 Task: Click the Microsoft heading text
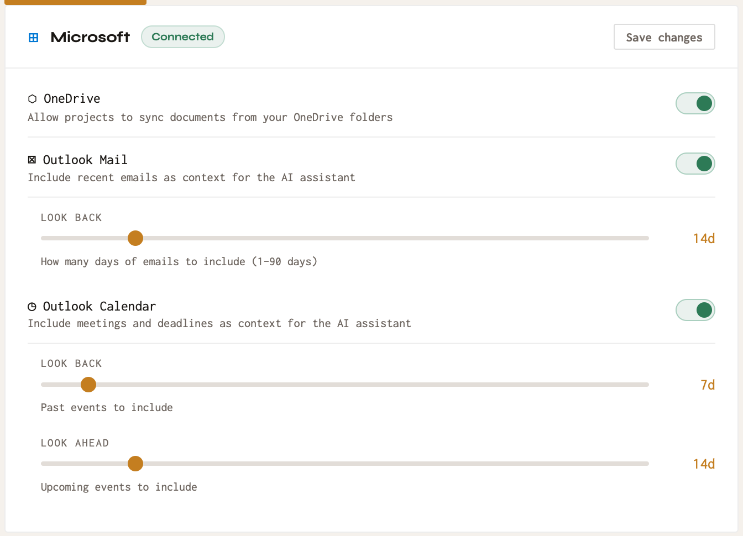[x=90, y=37]
